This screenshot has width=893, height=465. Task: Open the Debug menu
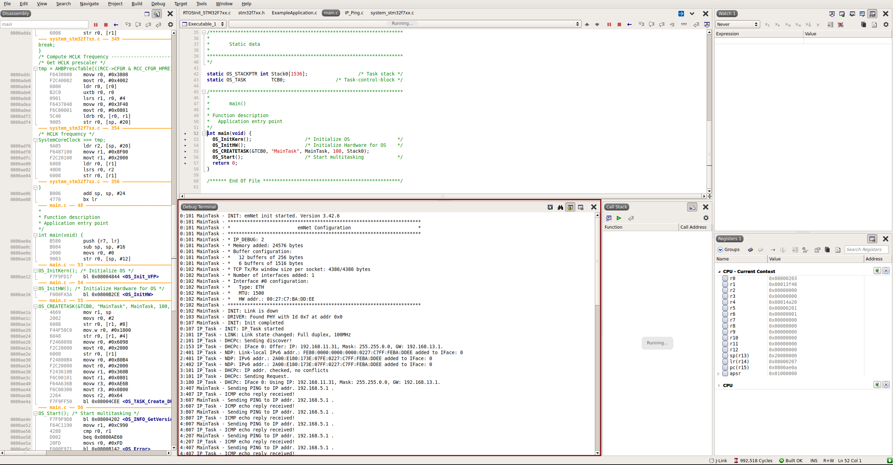pyautogui.click(x=158, y=4)
